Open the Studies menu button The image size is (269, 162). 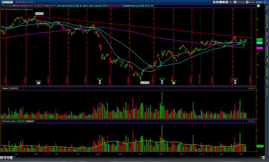coord(251,2)
